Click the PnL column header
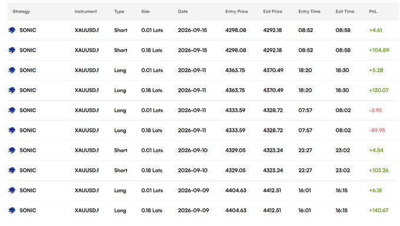This screenshot has height=226, width=400. point(373,12)
